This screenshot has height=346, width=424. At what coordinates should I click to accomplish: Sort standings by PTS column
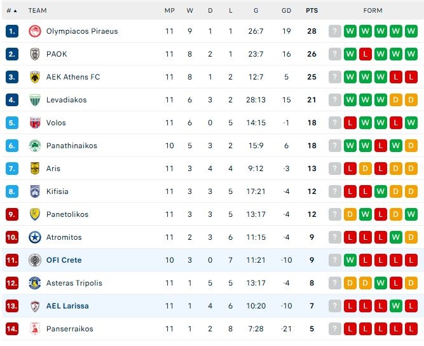pyautogui.click(x=311, y=11)
